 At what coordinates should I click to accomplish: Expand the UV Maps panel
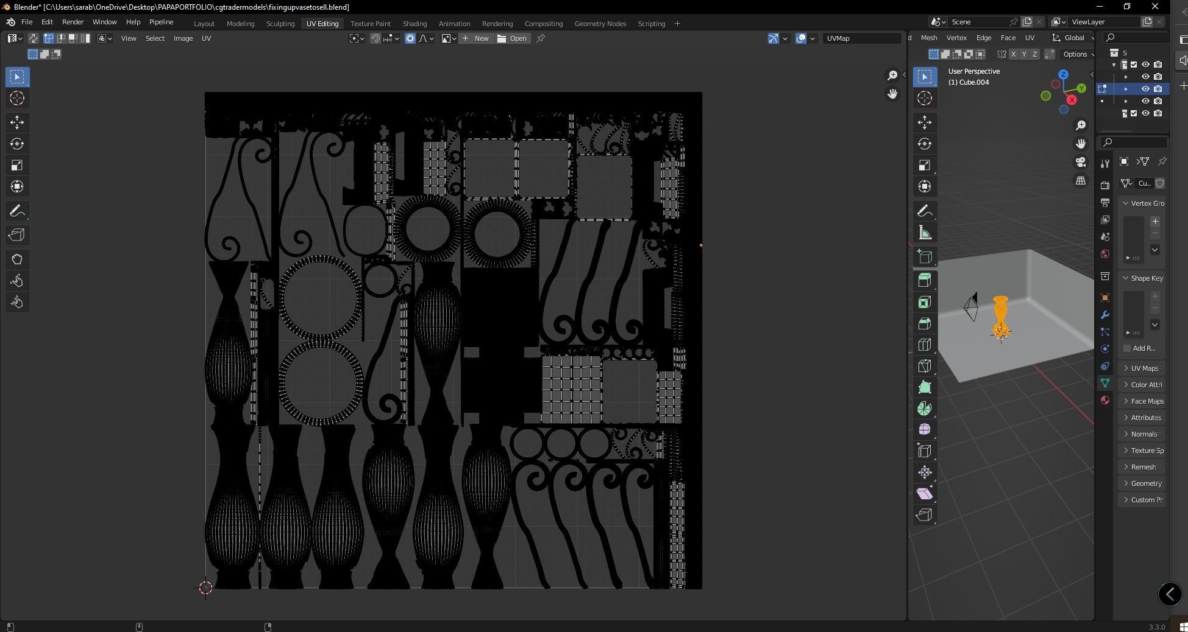point(1142,368)
